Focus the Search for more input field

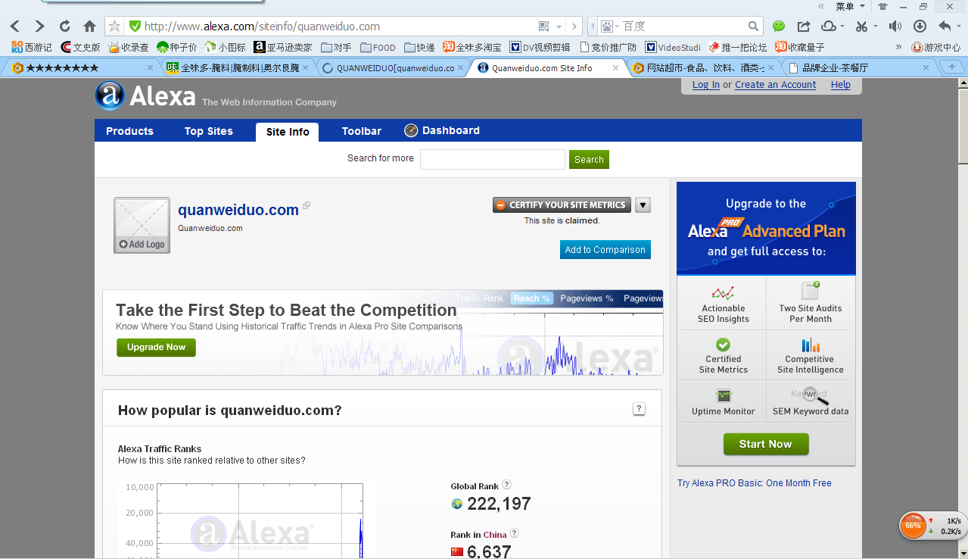pos(493,159)
